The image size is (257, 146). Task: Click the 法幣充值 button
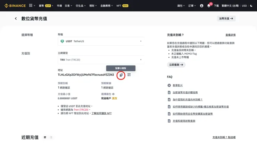click(x=226, y=19)
